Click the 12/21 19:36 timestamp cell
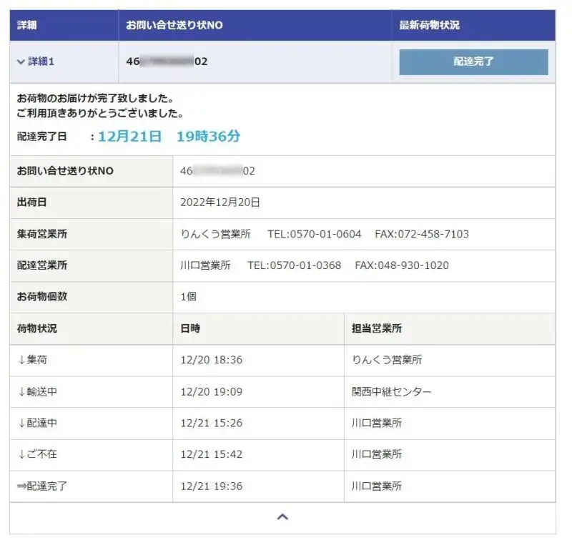 pos(211,486)
